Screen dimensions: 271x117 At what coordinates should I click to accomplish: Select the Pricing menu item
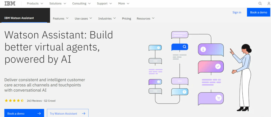[x=127, y=18]
